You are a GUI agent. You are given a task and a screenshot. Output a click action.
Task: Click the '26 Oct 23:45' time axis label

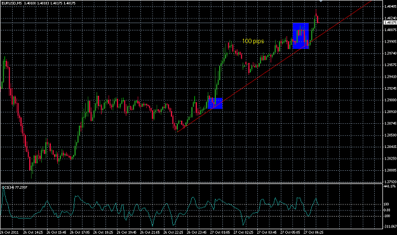196,232
